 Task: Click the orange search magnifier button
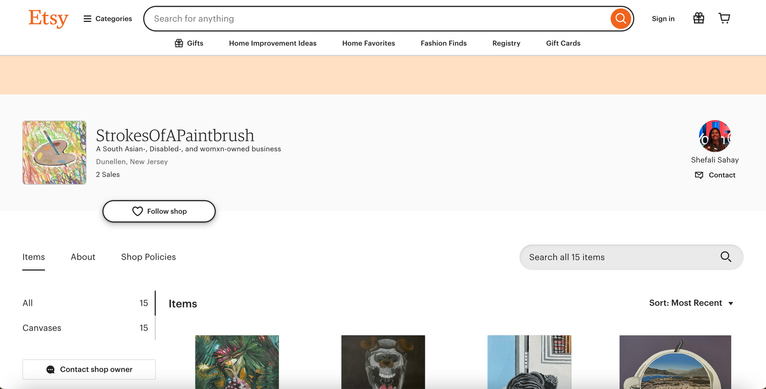620,19
